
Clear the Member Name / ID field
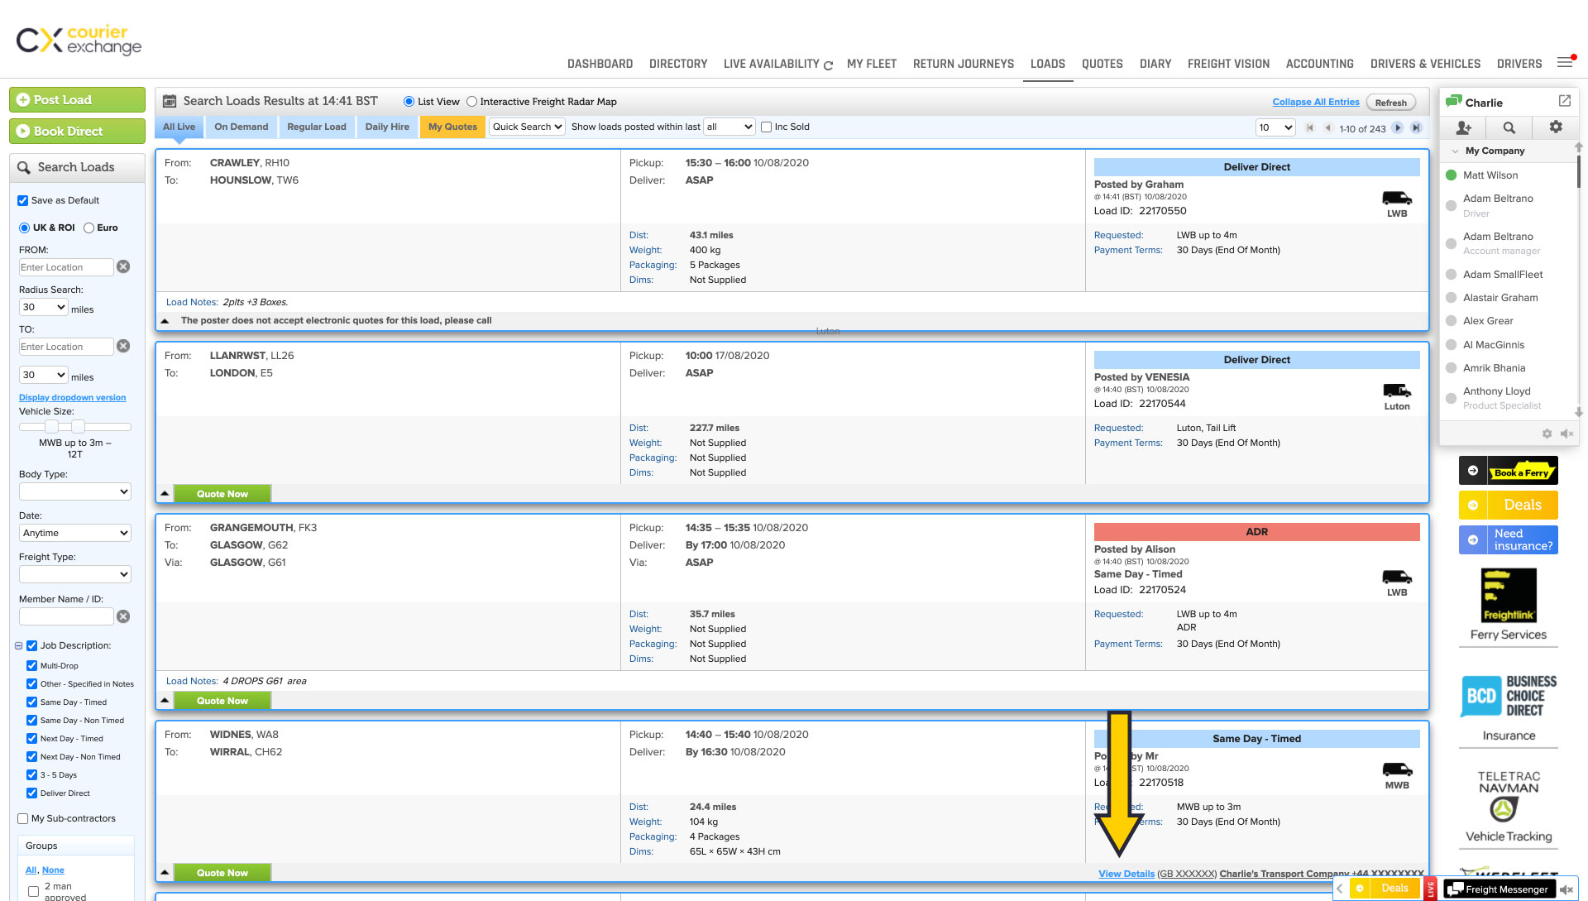coord(123,616)
